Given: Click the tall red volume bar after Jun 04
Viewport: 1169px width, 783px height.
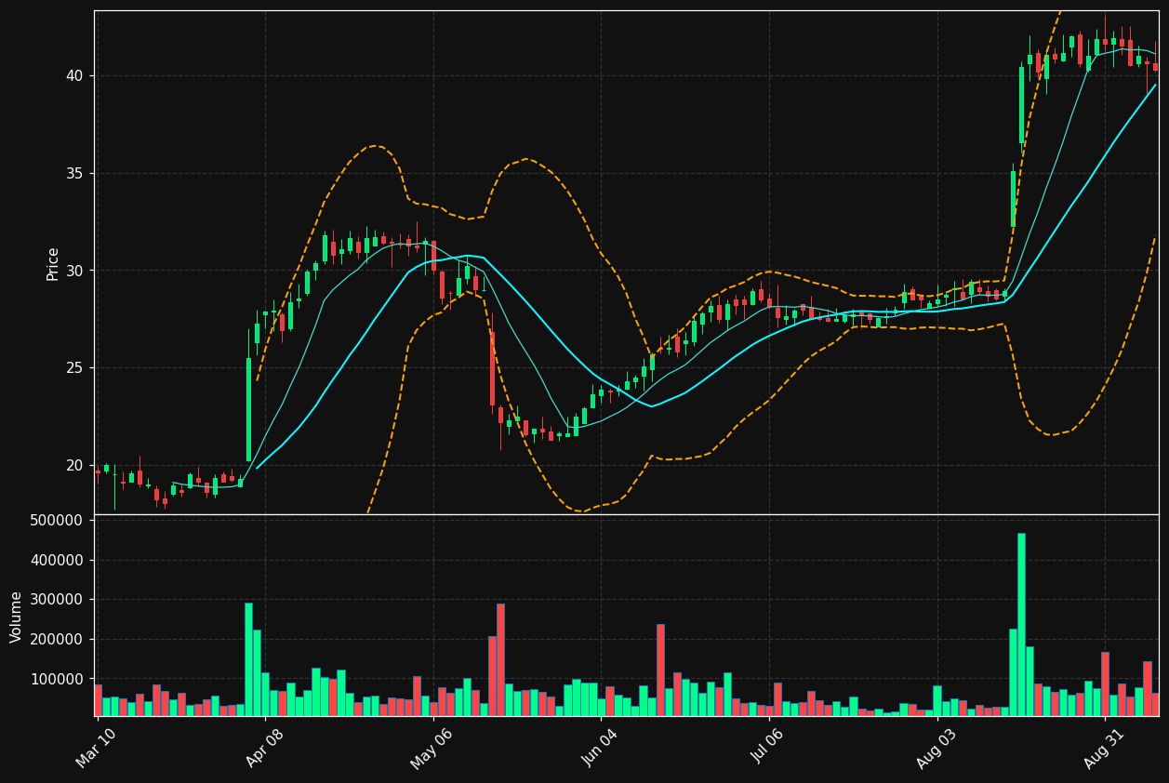Looking at the screenshot, I should [x=660, y=670].
